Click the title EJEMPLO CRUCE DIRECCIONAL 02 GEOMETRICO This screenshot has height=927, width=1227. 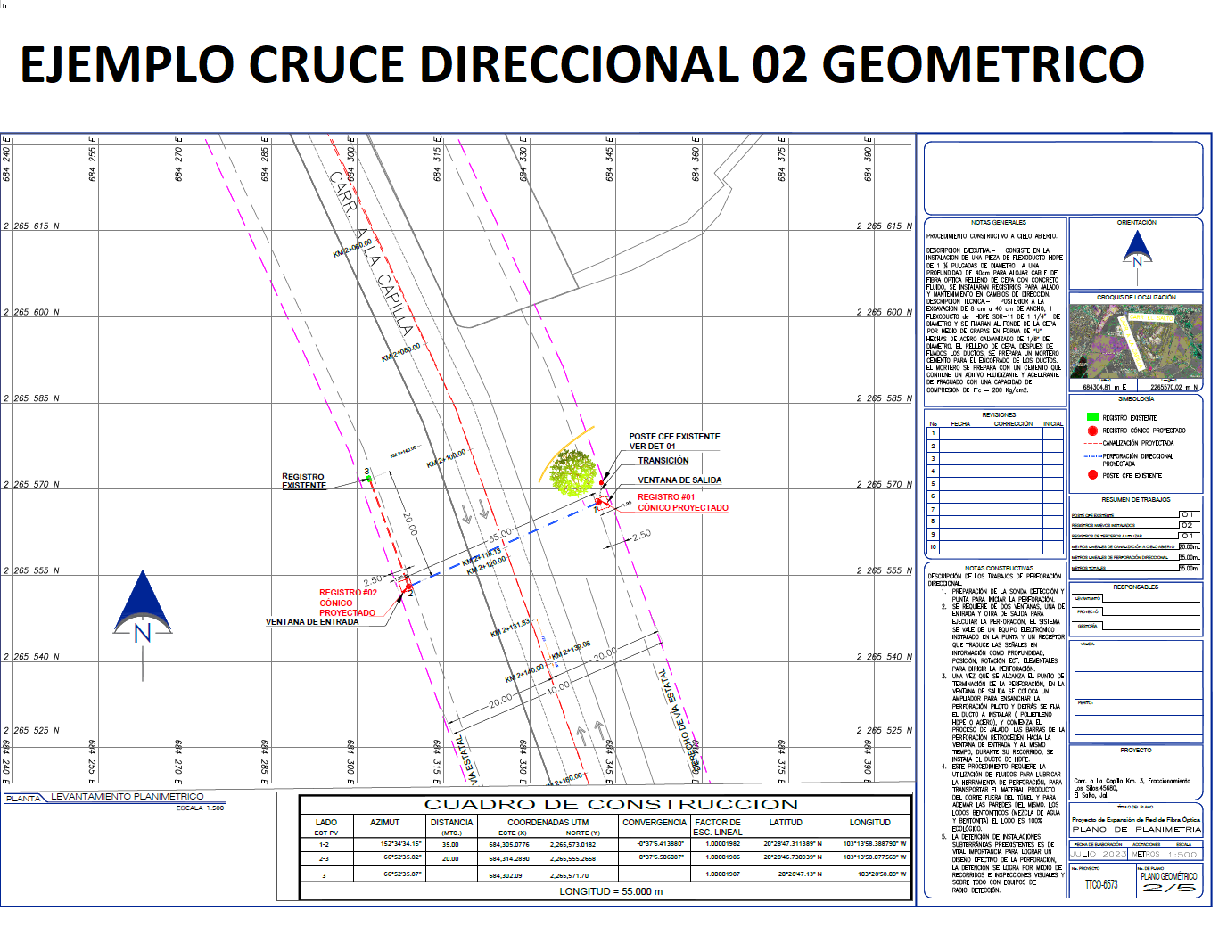coord(582,64)
